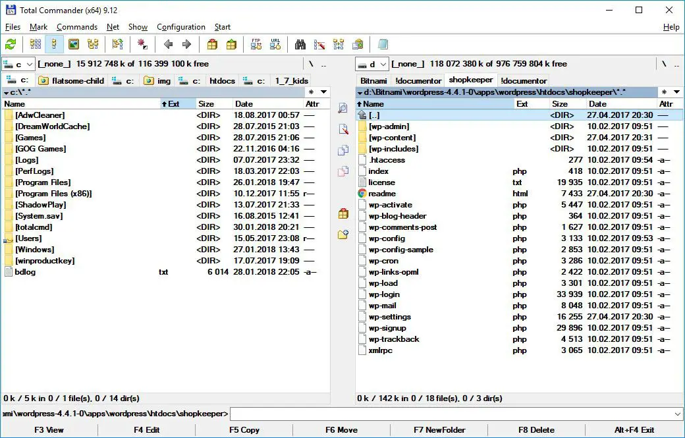Open the FTP connect toolbar icon
685x438 pixels.
coord(256,44)
